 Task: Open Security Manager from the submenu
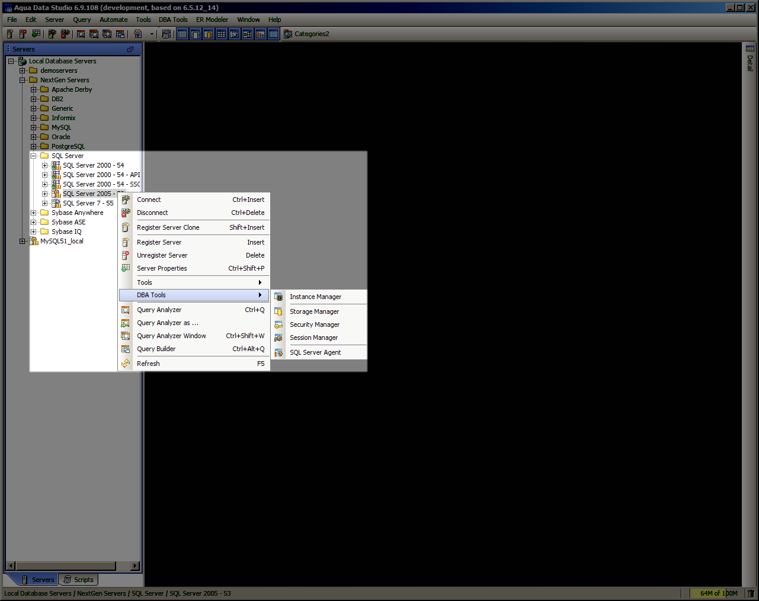click(319, 324)
